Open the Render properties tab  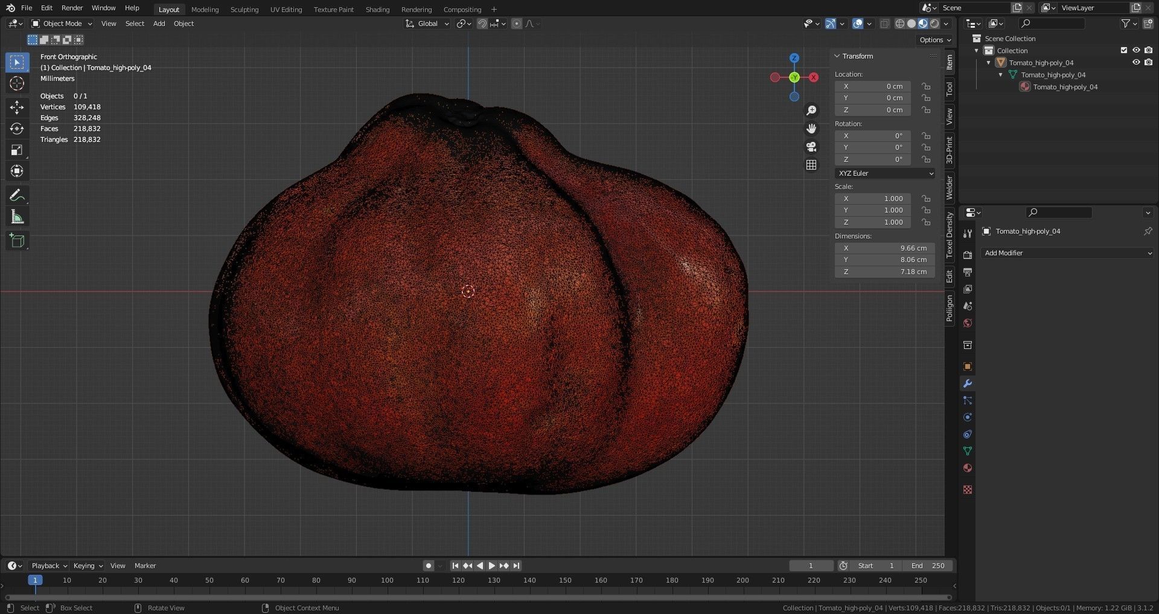point(967,255)
